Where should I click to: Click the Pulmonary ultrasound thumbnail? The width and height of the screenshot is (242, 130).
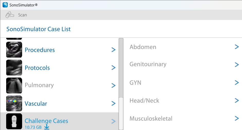point(14,85)
